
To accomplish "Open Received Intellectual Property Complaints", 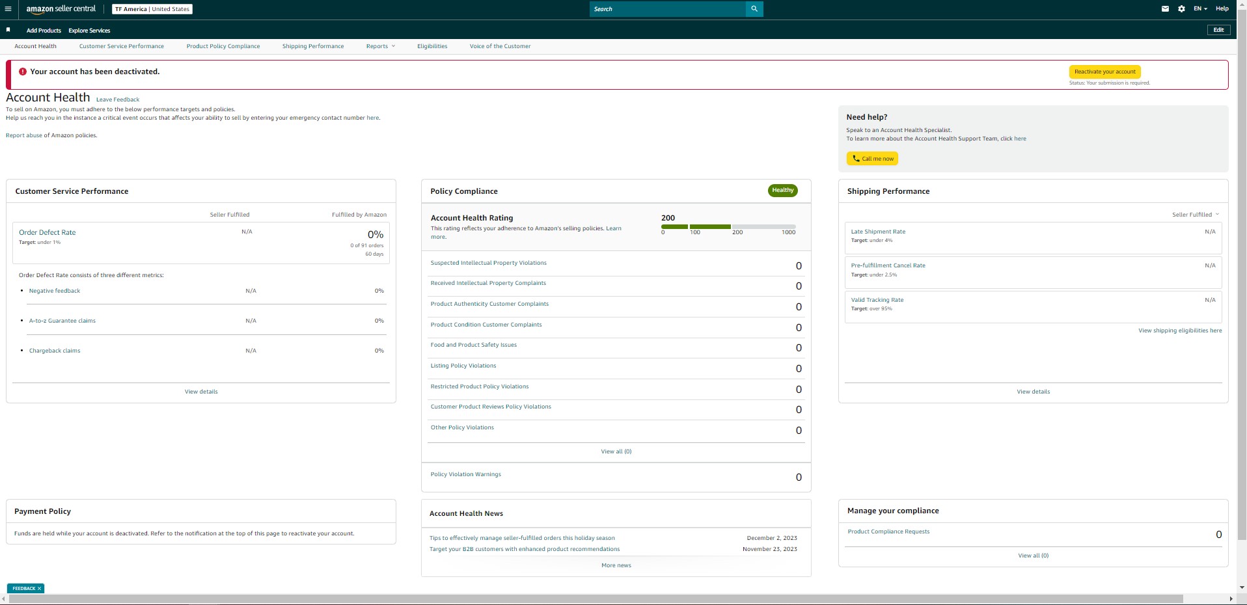I will [x=488, y=283].
